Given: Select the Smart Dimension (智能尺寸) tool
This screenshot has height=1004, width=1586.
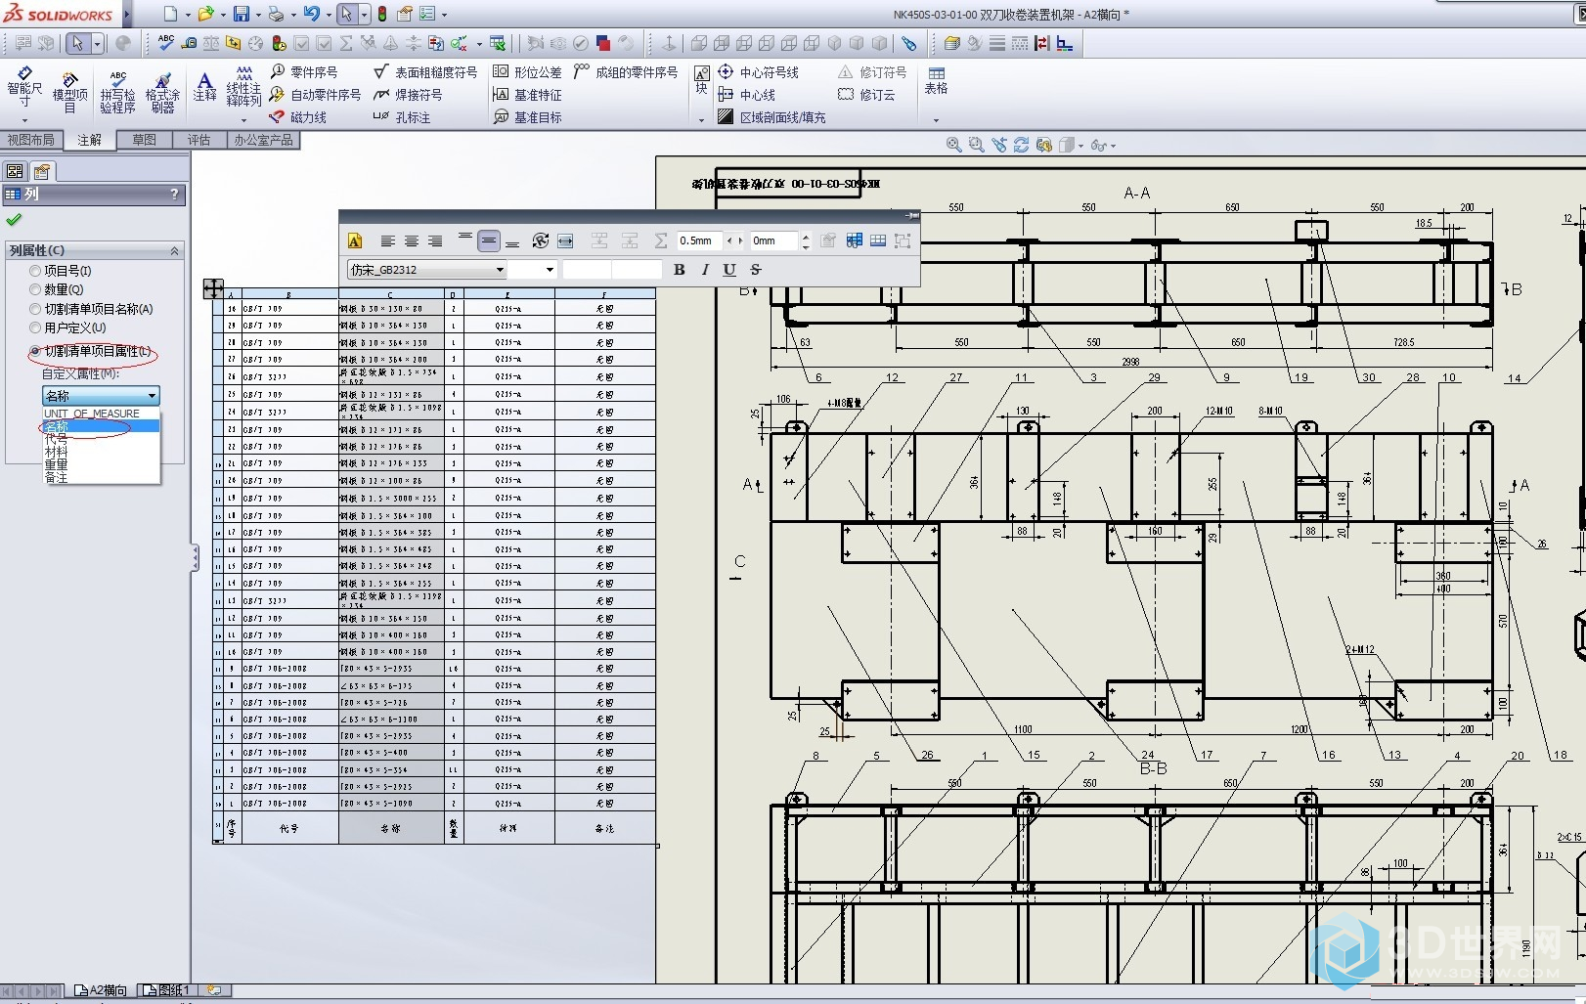Looking at the screenshot, I should point(24,88).
